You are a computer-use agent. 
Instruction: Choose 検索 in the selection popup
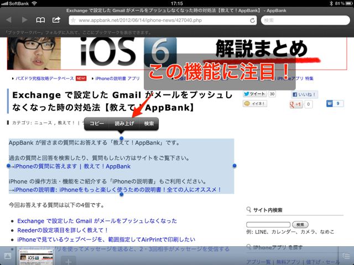click(x=149, y=124)
